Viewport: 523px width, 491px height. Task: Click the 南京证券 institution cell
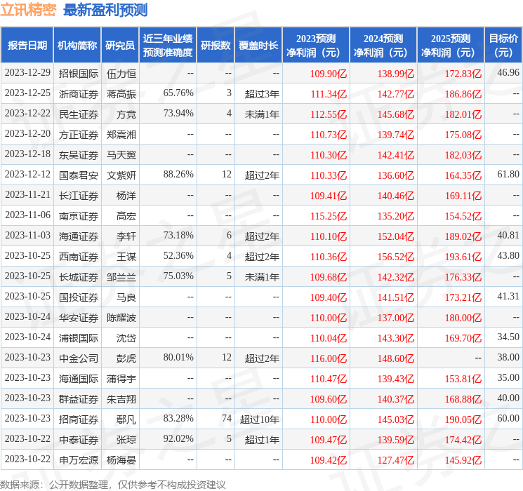point(79,216)
